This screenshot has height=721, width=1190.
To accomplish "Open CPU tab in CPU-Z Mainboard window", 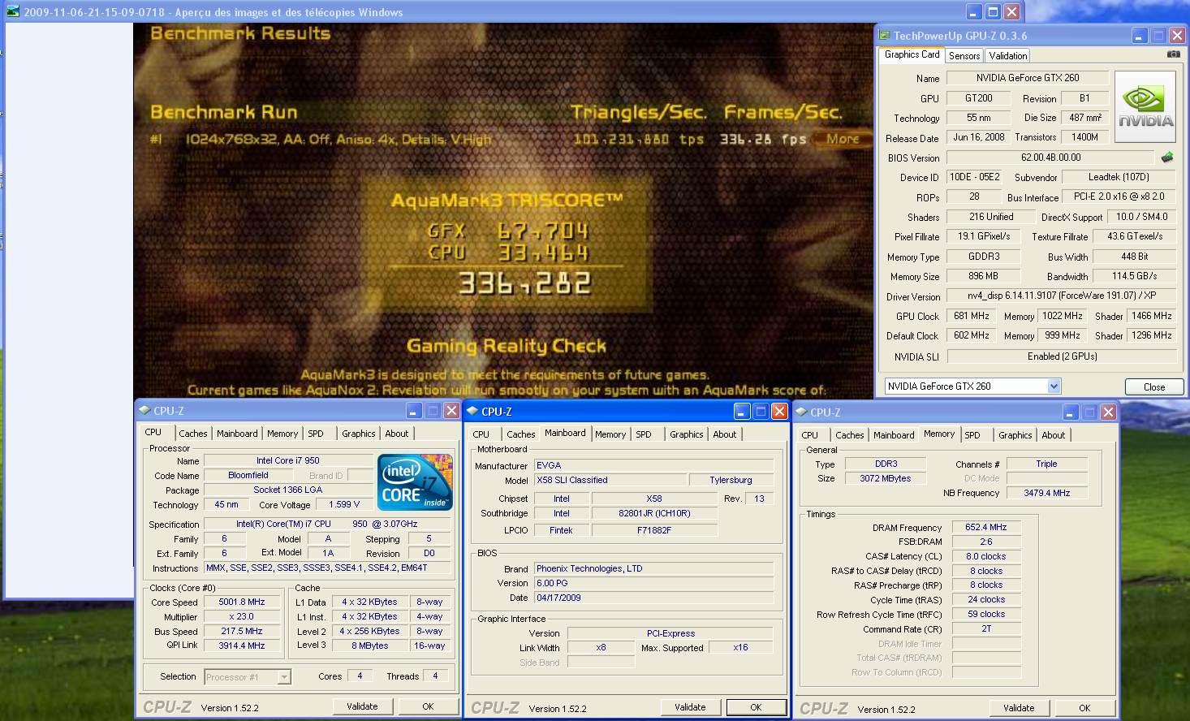I will point(481,434).
